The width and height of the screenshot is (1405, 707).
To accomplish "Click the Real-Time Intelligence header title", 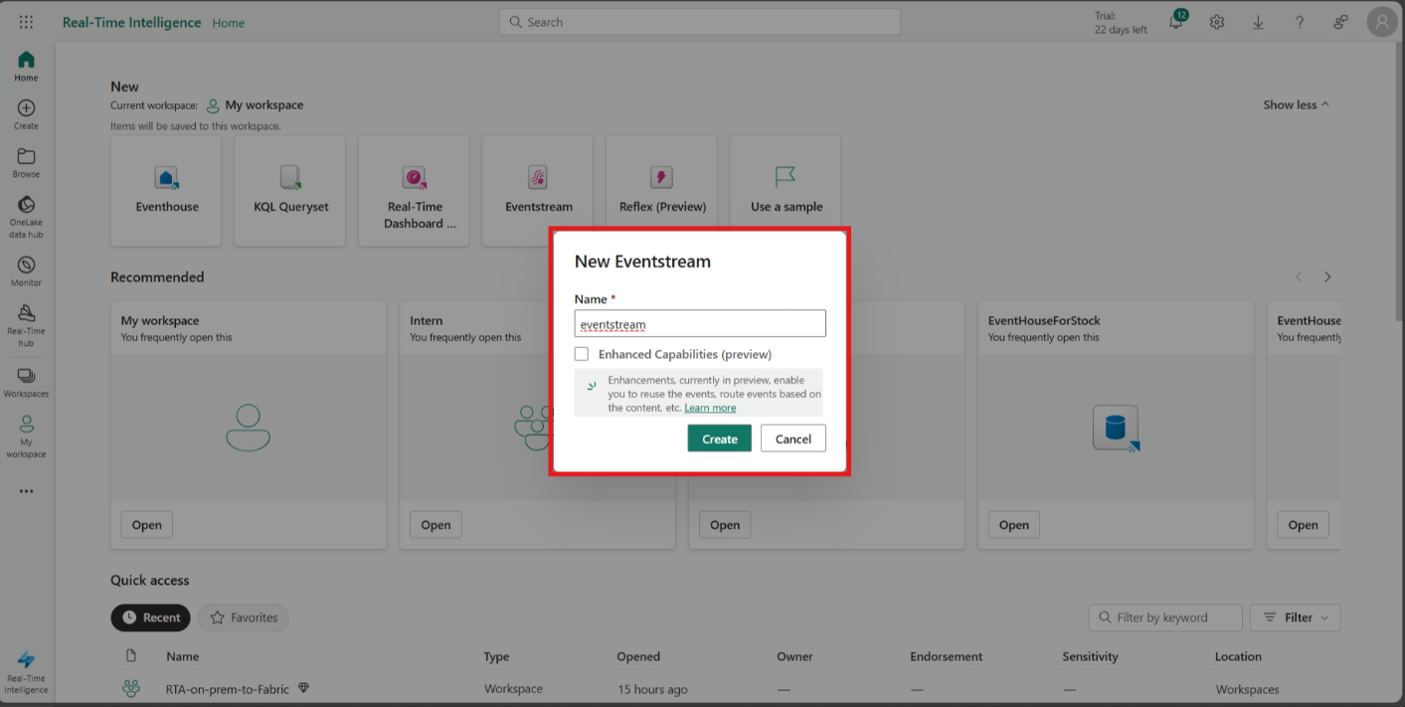I will (131, 22).
